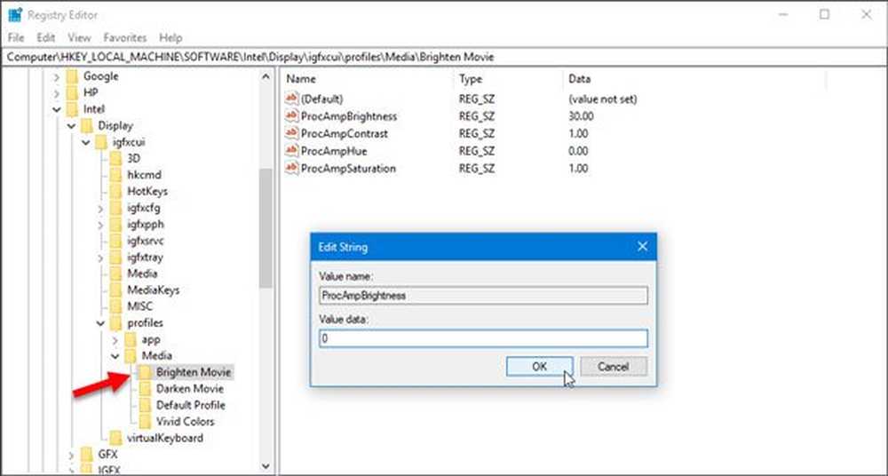Select the HotKeys folder icon
This screenshot has height=476, width=888.
pos(115,191)
